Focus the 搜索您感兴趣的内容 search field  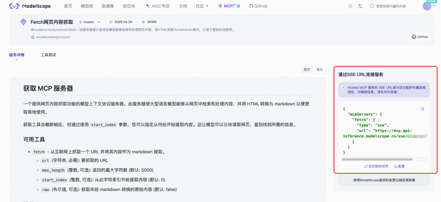tap(393, 6)
